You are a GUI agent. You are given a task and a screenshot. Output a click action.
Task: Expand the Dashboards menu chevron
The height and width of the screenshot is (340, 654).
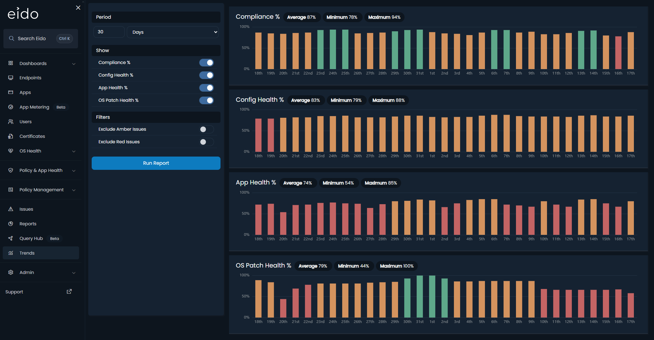click(74, 64)
